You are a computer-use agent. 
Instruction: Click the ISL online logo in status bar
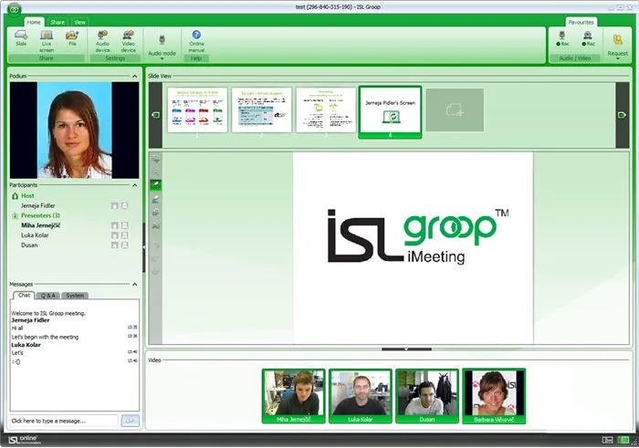pyautogui.click(x=24, y=440)
